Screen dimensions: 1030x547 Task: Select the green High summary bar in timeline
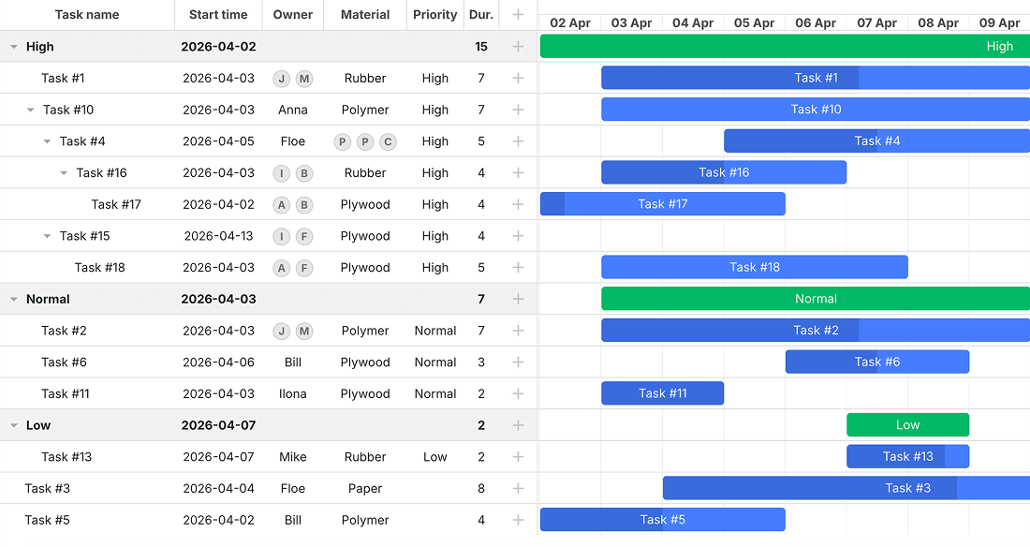[785, 46]
